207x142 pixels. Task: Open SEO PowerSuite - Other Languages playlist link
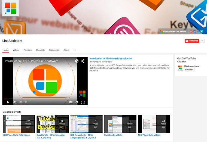coord(83,136)
